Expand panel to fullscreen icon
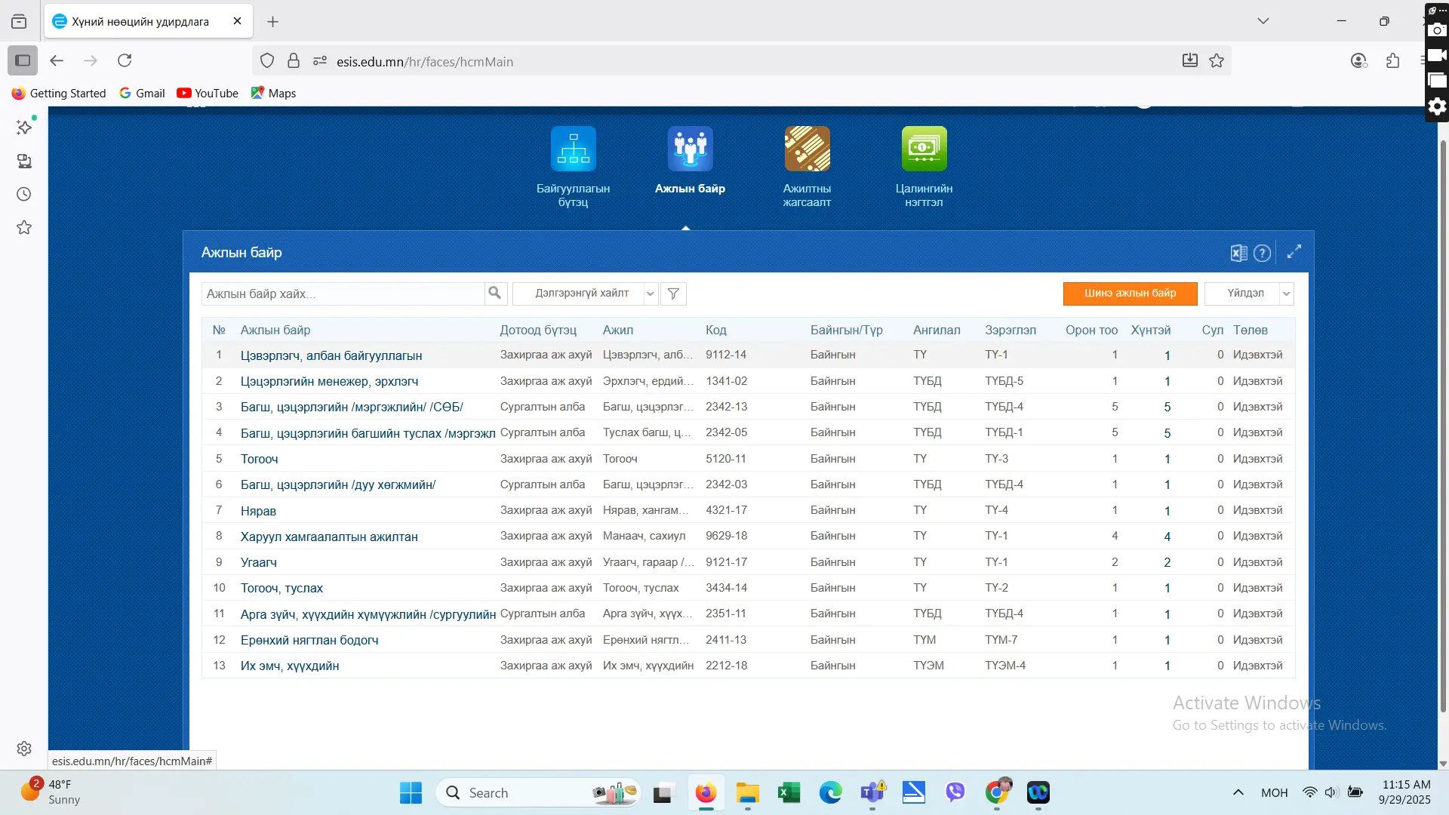 (1294, 252)
